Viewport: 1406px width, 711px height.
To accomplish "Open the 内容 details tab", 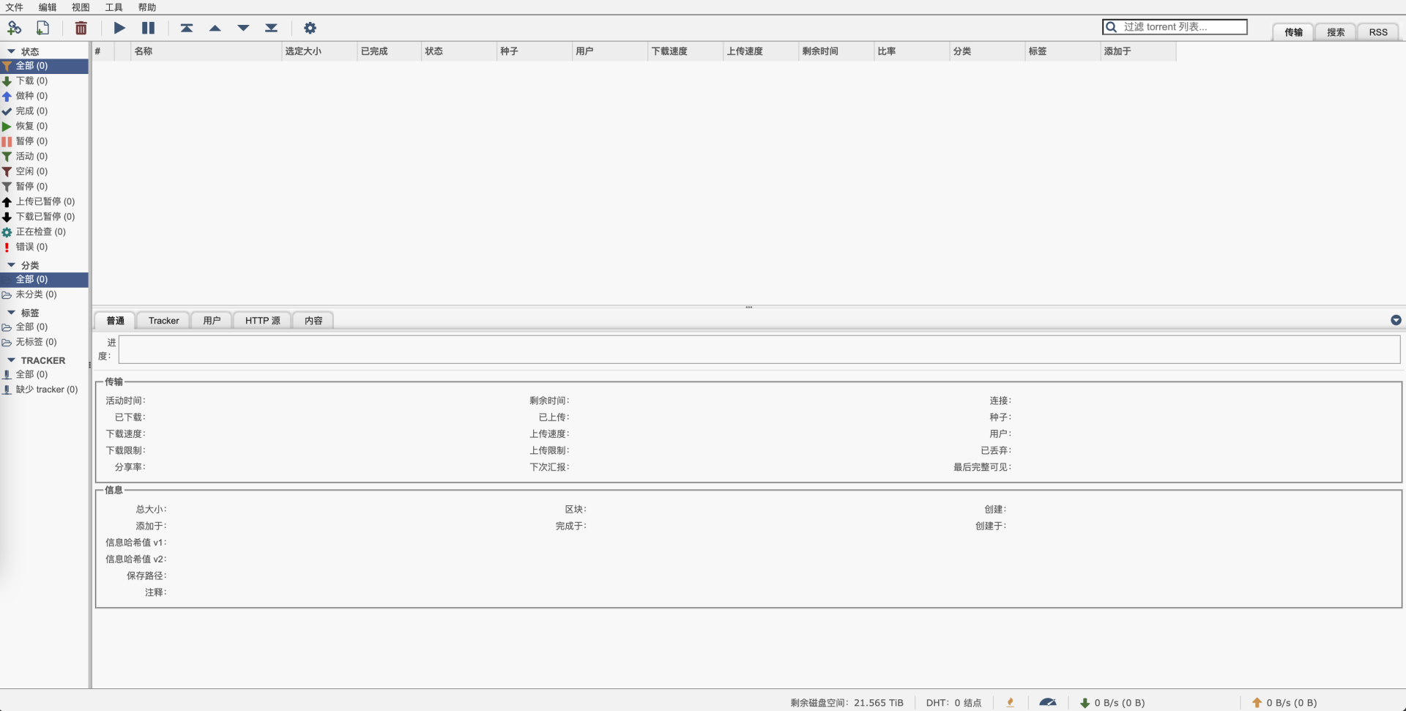I will (x=313, y=321).
